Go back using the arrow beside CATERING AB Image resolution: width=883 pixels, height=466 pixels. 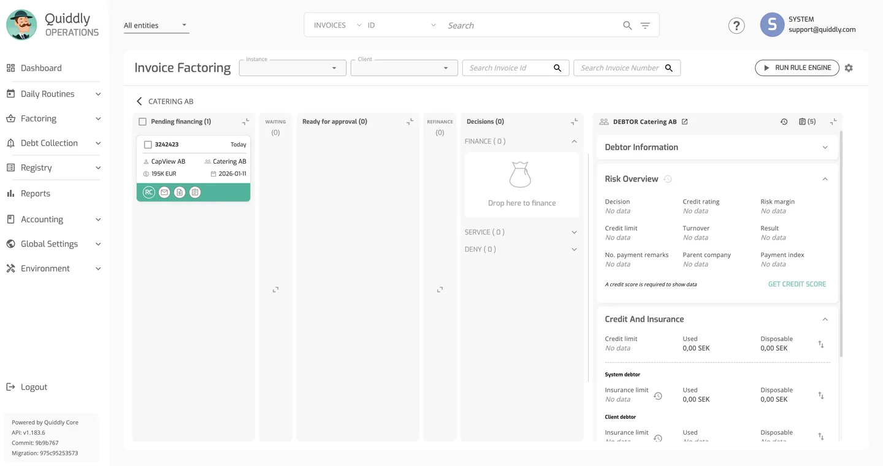click(139, 101)
